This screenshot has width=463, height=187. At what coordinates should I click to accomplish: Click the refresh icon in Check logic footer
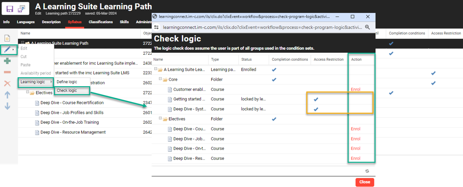[367, 171]
